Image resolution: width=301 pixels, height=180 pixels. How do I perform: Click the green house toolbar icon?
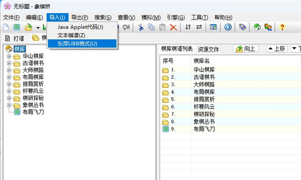point(257,27)
